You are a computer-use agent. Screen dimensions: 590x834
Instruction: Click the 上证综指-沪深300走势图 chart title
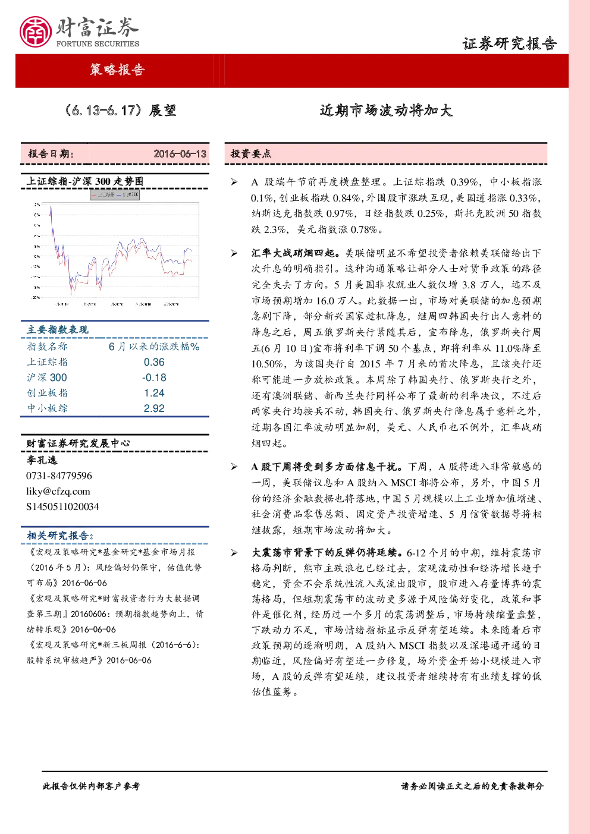(85, 181)
